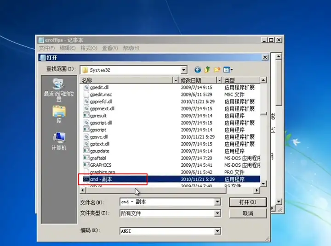Select graphics.pro file icon
The width and height of the screenshot is (331, 246).
(86, 172)
